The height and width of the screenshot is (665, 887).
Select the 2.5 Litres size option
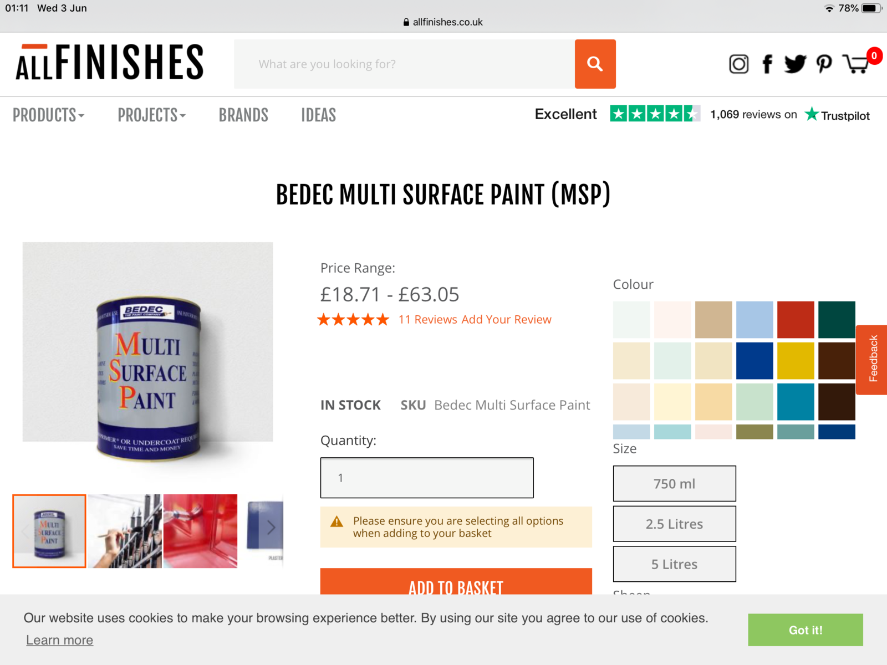(674, 524)
